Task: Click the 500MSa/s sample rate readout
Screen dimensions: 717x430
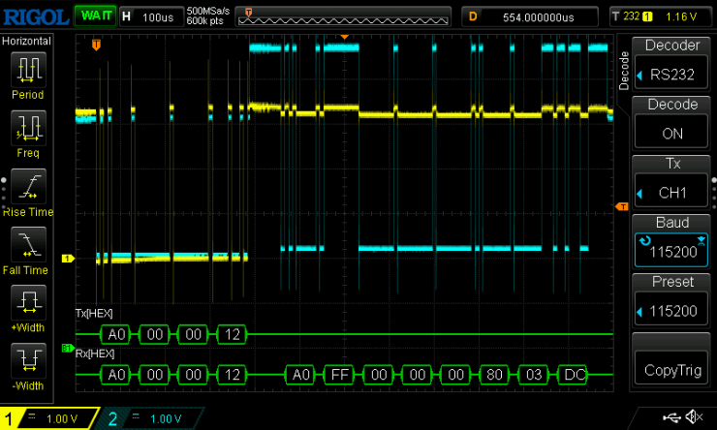Action: [208, 11]
